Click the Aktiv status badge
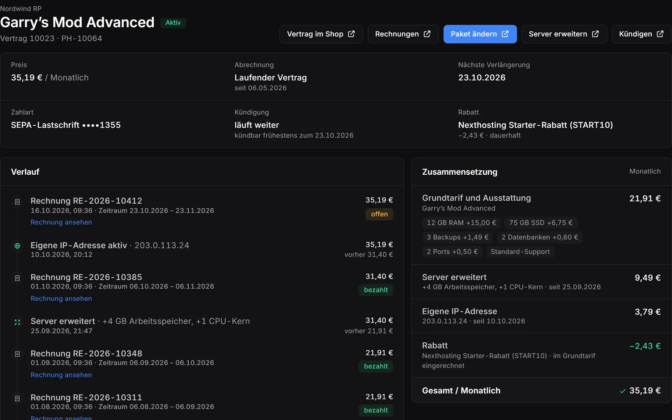 tap(173, 23)
